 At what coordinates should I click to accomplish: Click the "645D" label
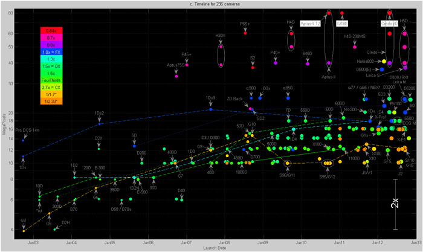click(307, 53)
